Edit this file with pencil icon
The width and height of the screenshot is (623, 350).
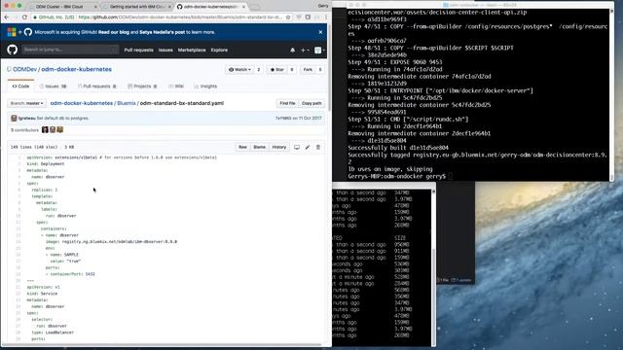point(308,147)
